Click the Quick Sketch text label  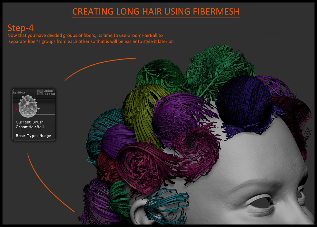[x=49, y=92]
